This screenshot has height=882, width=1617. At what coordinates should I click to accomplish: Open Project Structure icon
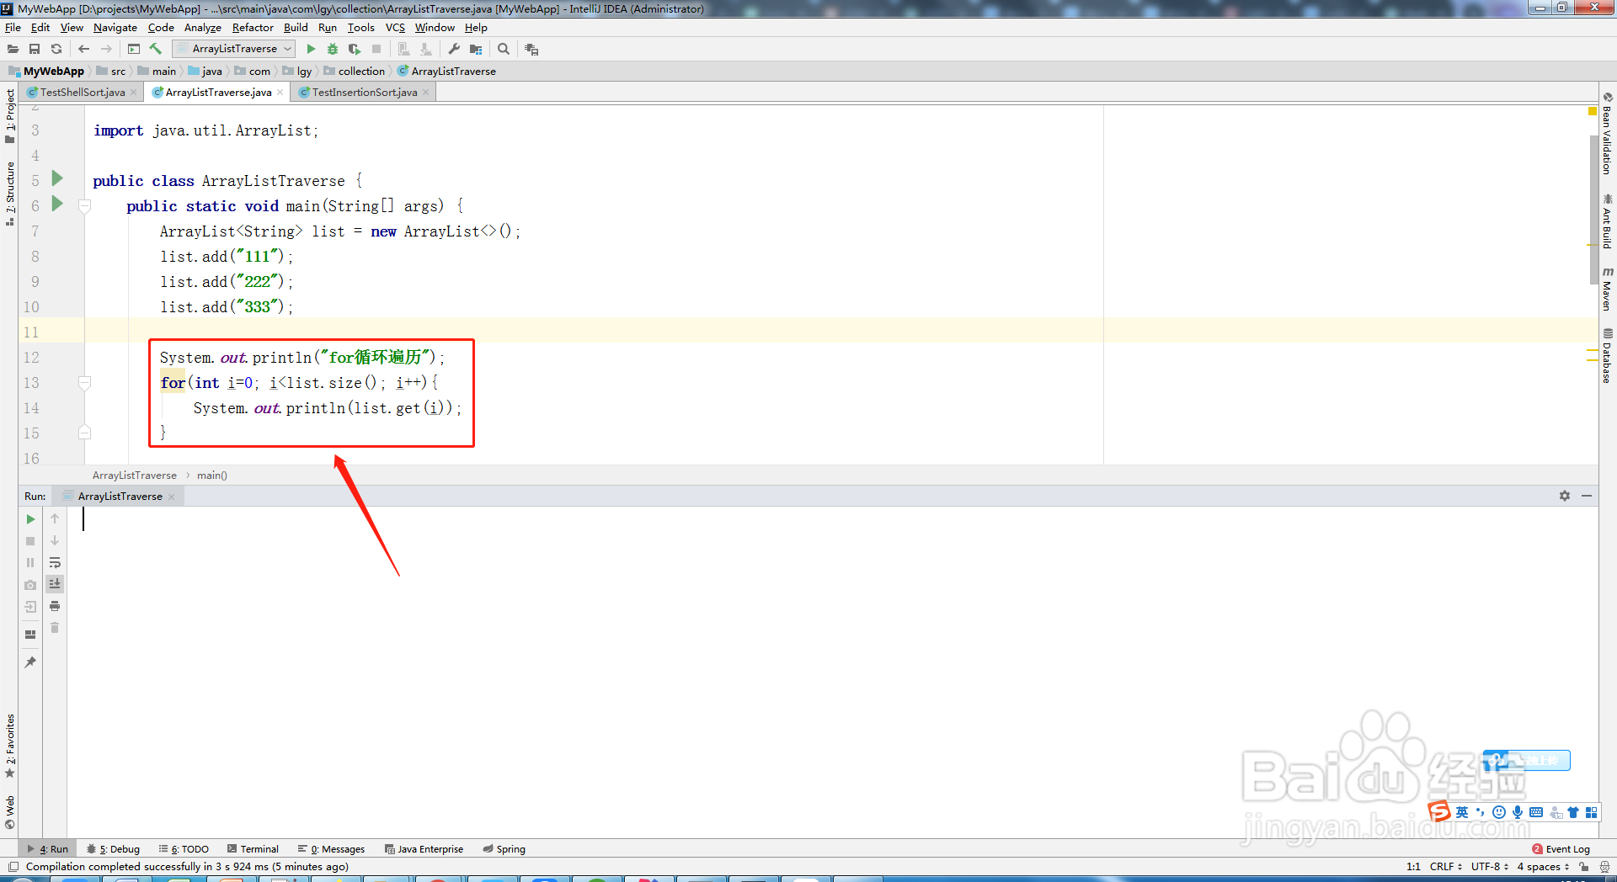coord(476,49)
